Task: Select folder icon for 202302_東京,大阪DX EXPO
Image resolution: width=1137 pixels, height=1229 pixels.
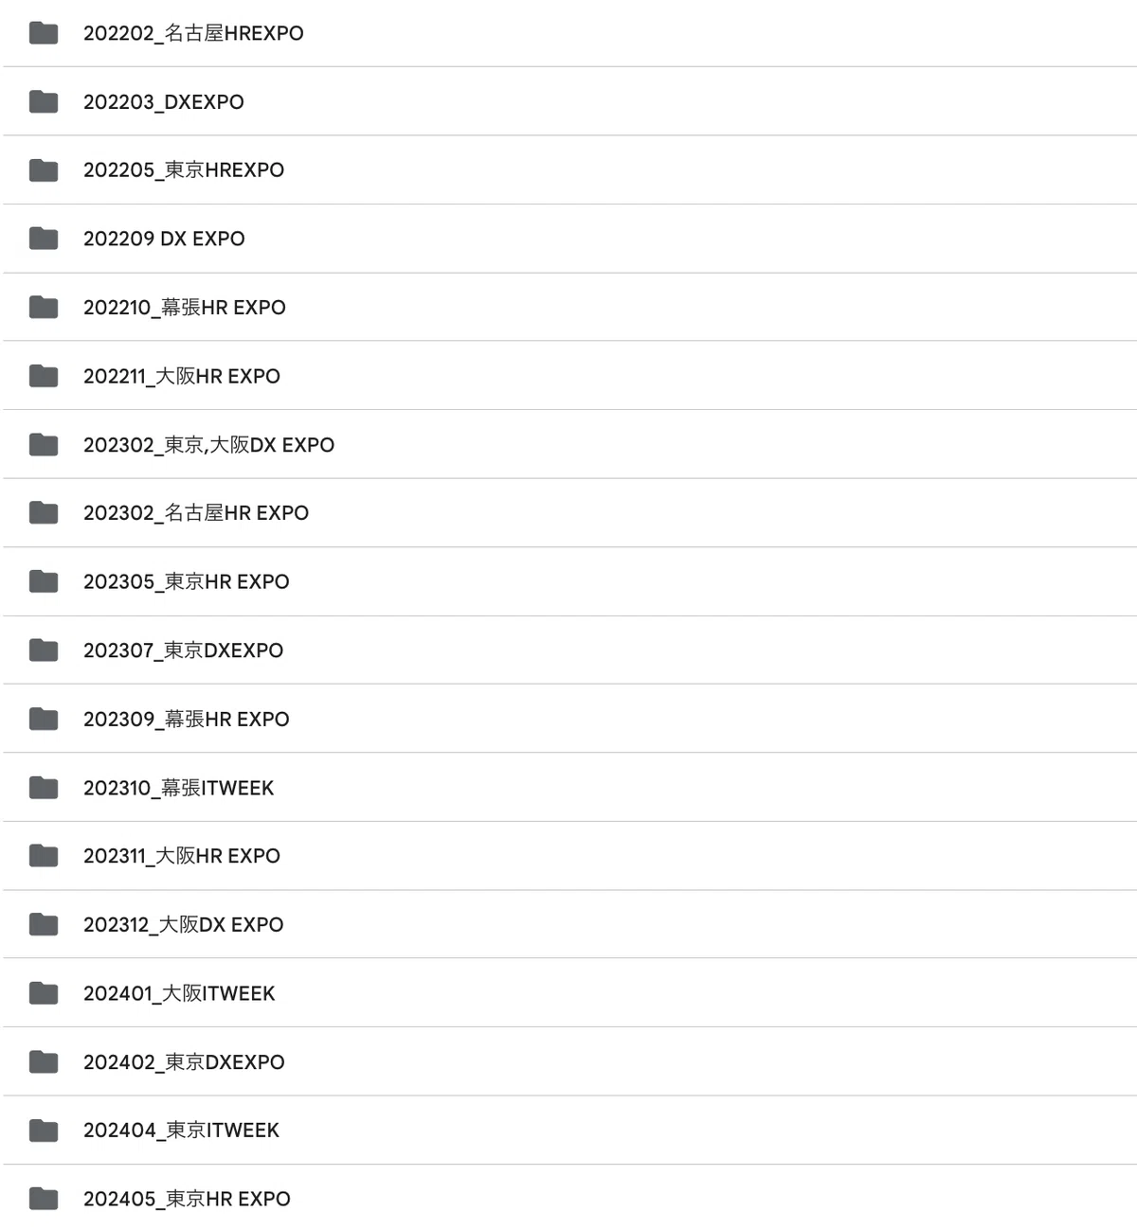Action: tap(44, 444)
